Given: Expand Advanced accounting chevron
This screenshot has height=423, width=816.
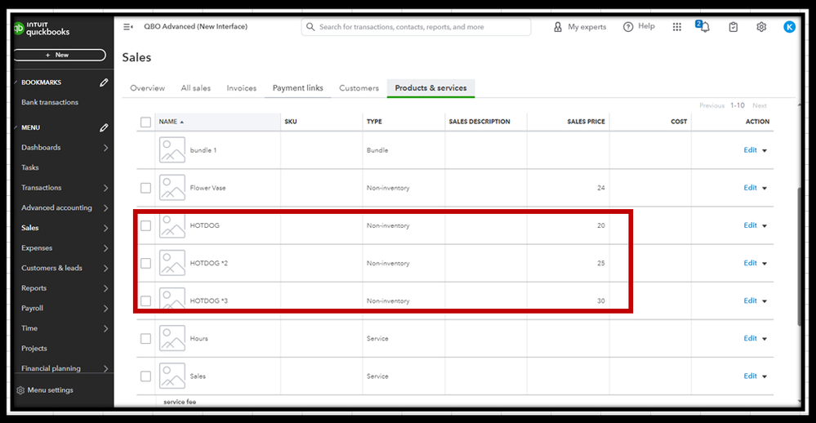Looking at the screenshot, I should 105,208.
